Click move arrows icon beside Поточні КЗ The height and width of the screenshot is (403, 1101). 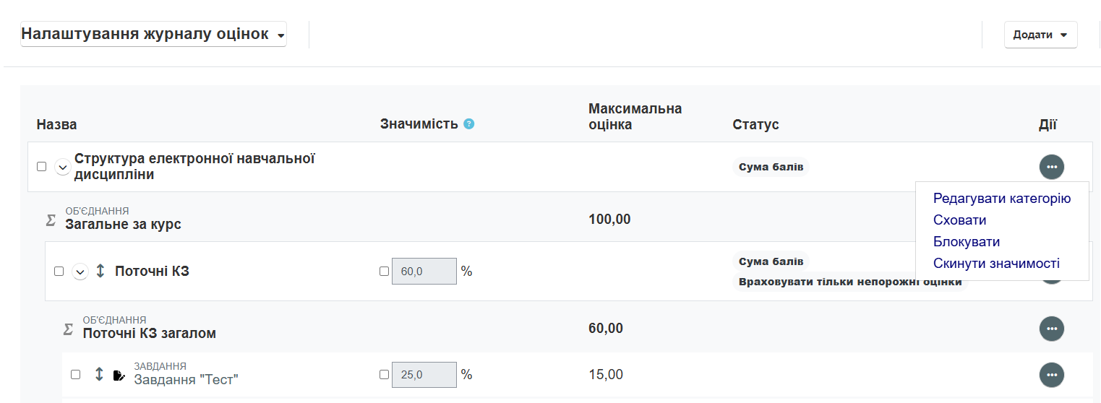point(100,271)
